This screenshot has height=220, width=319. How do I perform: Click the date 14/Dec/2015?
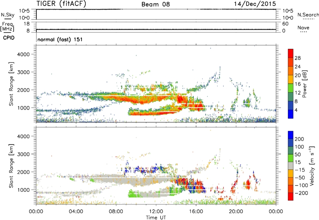[255, 4]
